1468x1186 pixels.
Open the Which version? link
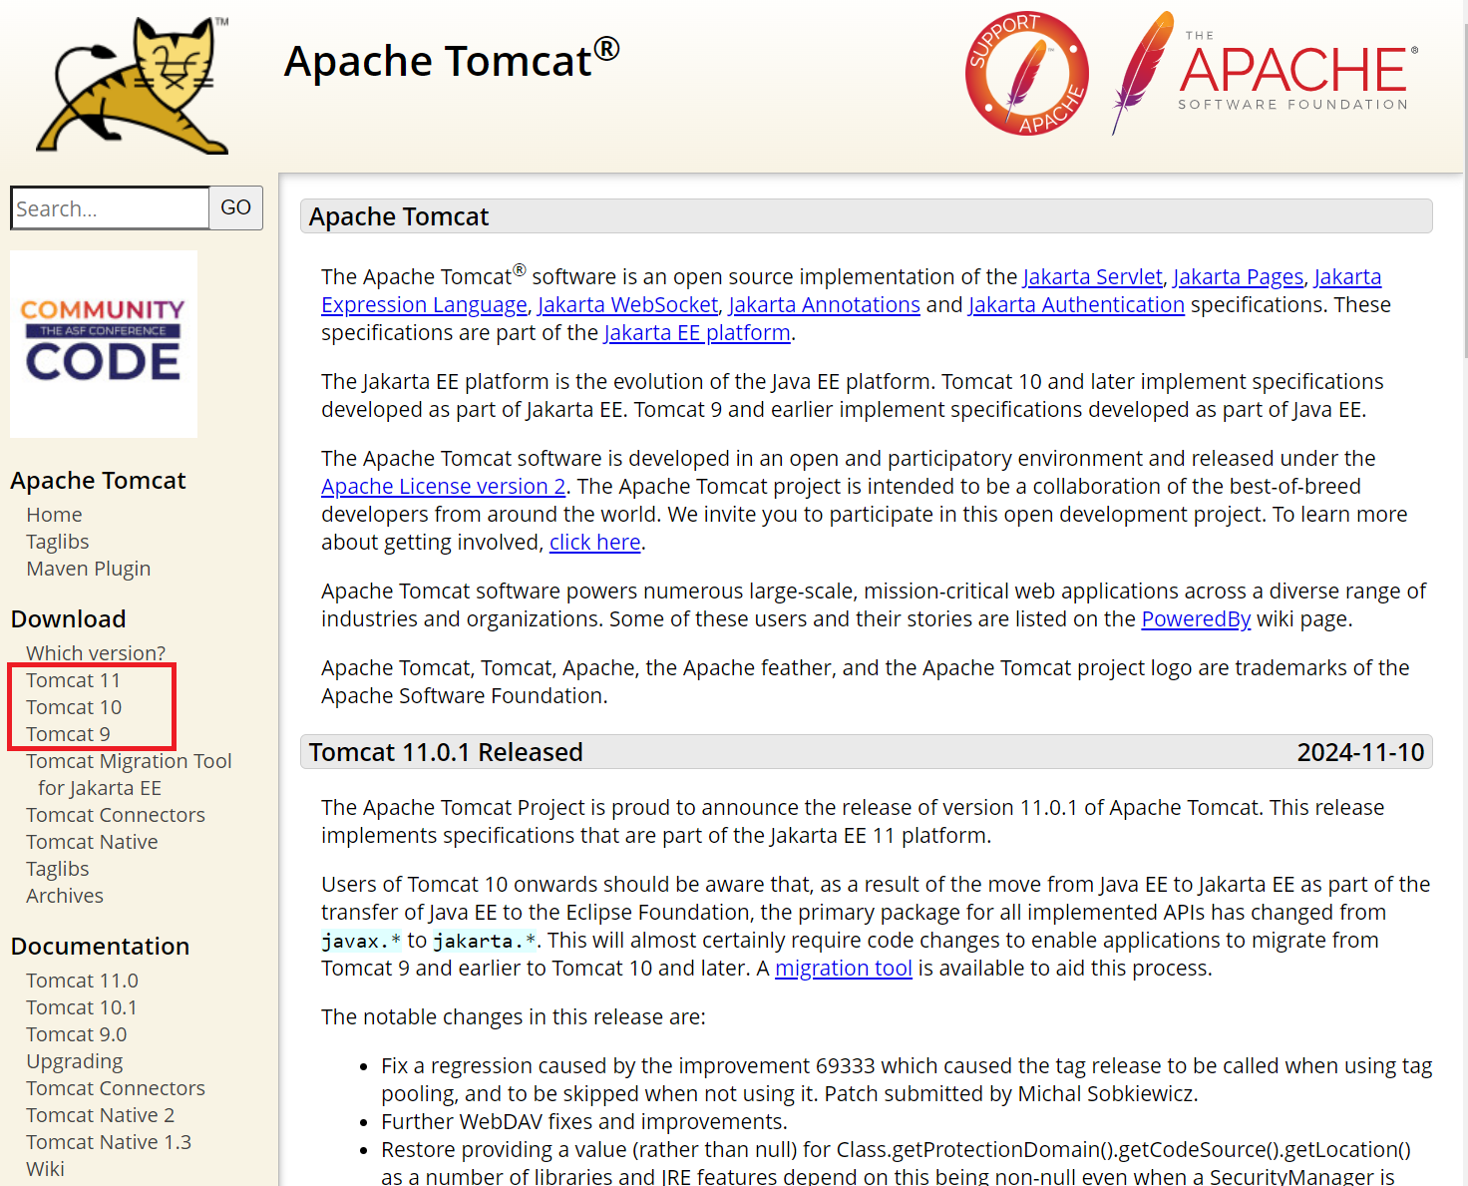pyautogui.click(x=96, y=653)
